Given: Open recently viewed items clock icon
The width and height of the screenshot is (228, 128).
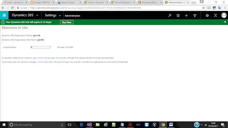Looking at the screenshot, I should click(x=178, y=15).
